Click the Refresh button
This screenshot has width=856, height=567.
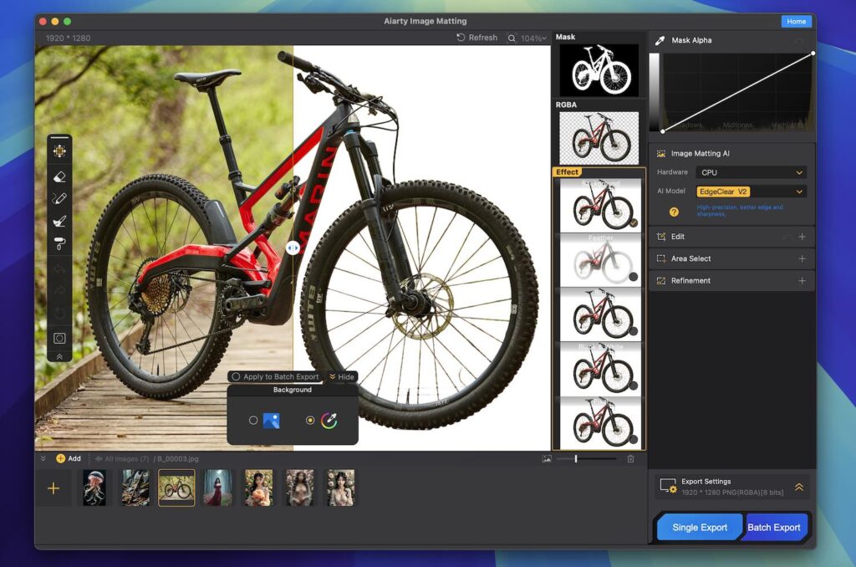477,38
